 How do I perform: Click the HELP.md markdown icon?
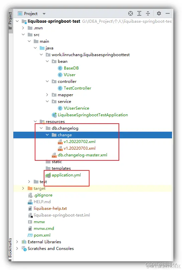pyautogui.click(x=30, y=202)
